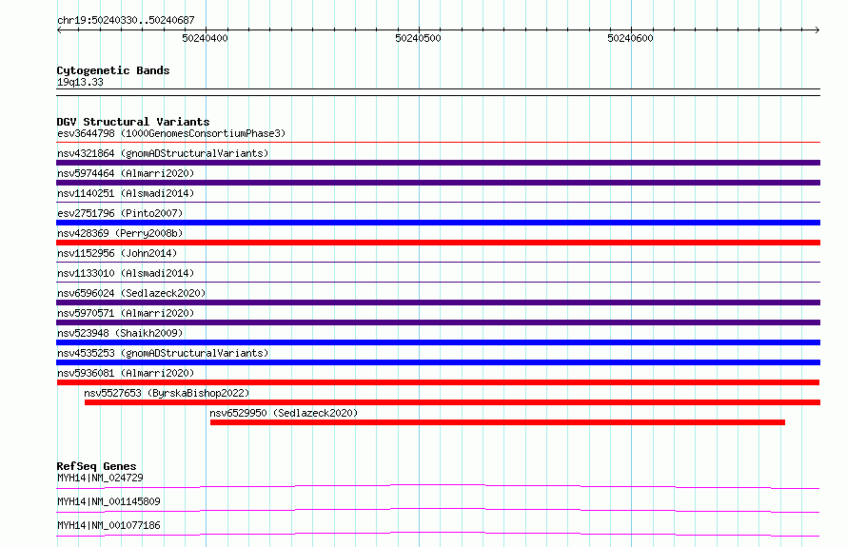Click the esv3644798 1000GenomesConsortiumPhase3 variant label
The height and width of the screenshot is (547, 847).
point(171,133)
